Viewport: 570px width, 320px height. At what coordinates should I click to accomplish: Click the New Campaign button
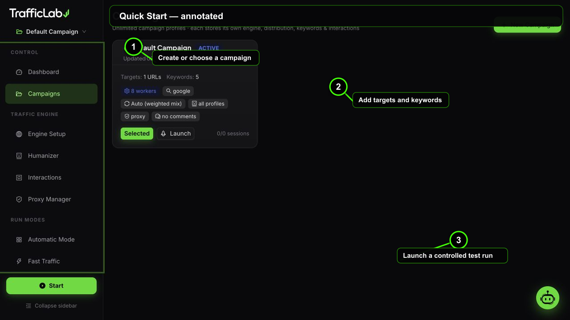point(527,25)
